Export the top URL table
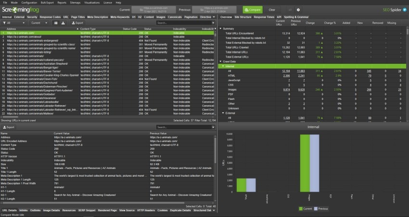 pos(77,23)
